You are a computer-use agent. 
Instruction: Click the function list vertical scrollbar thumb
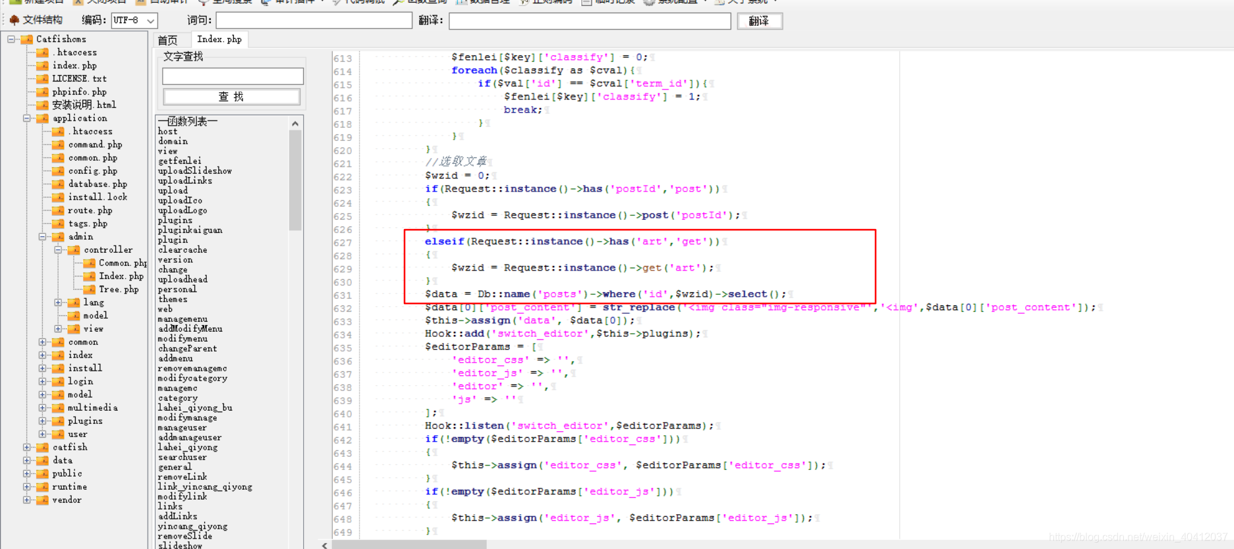point(295,180)
